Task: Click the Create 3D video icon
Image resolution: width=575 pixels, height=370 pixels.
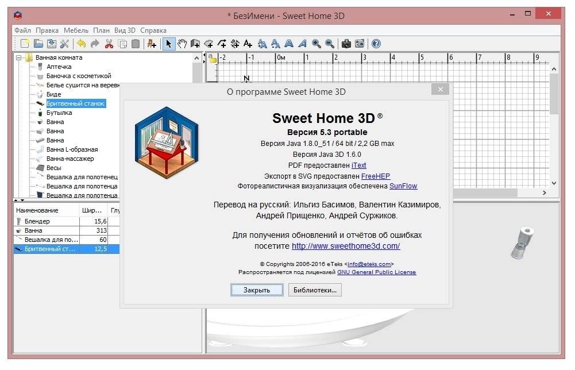Action: point(360,44)
